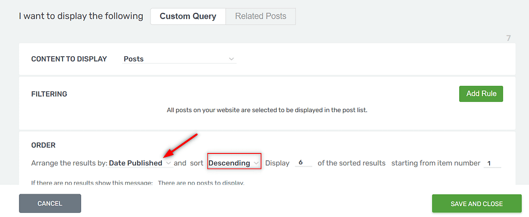The image size is (529, 217).
Task: Click the chevron next to Date Published
Action: (x=169, y=163)
